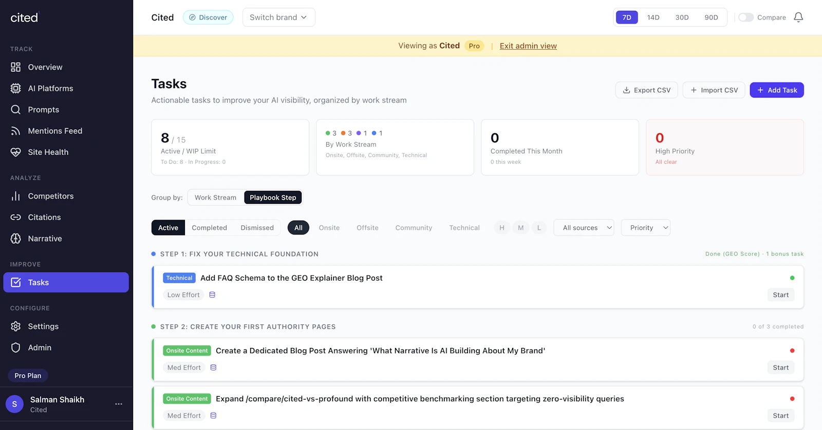
Task: Click the Prompts magnifier icon
Action: click(16, 110)
